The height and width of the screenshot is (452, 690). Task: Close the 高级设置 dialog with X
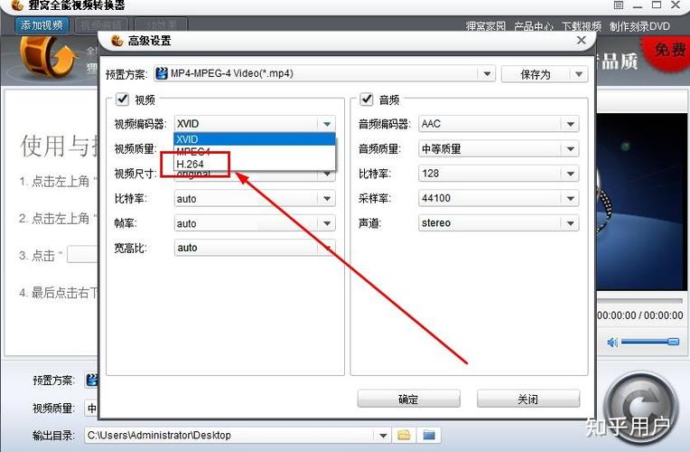point(581,40)
